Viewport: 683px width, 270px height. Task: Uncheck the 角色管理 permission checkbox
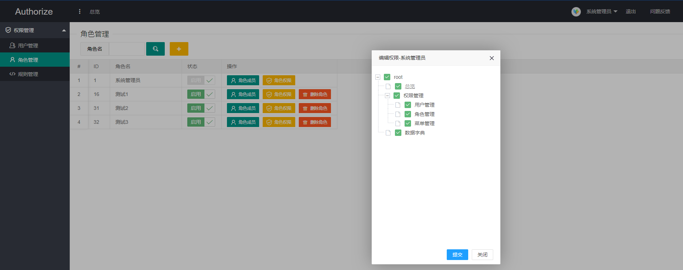click(408, 114)
